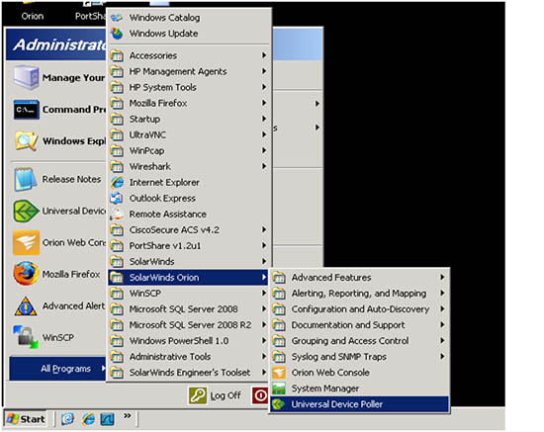Click the Start button on taskbar
The height and width of the screenshot is (432, 544).
click(26, 419)
